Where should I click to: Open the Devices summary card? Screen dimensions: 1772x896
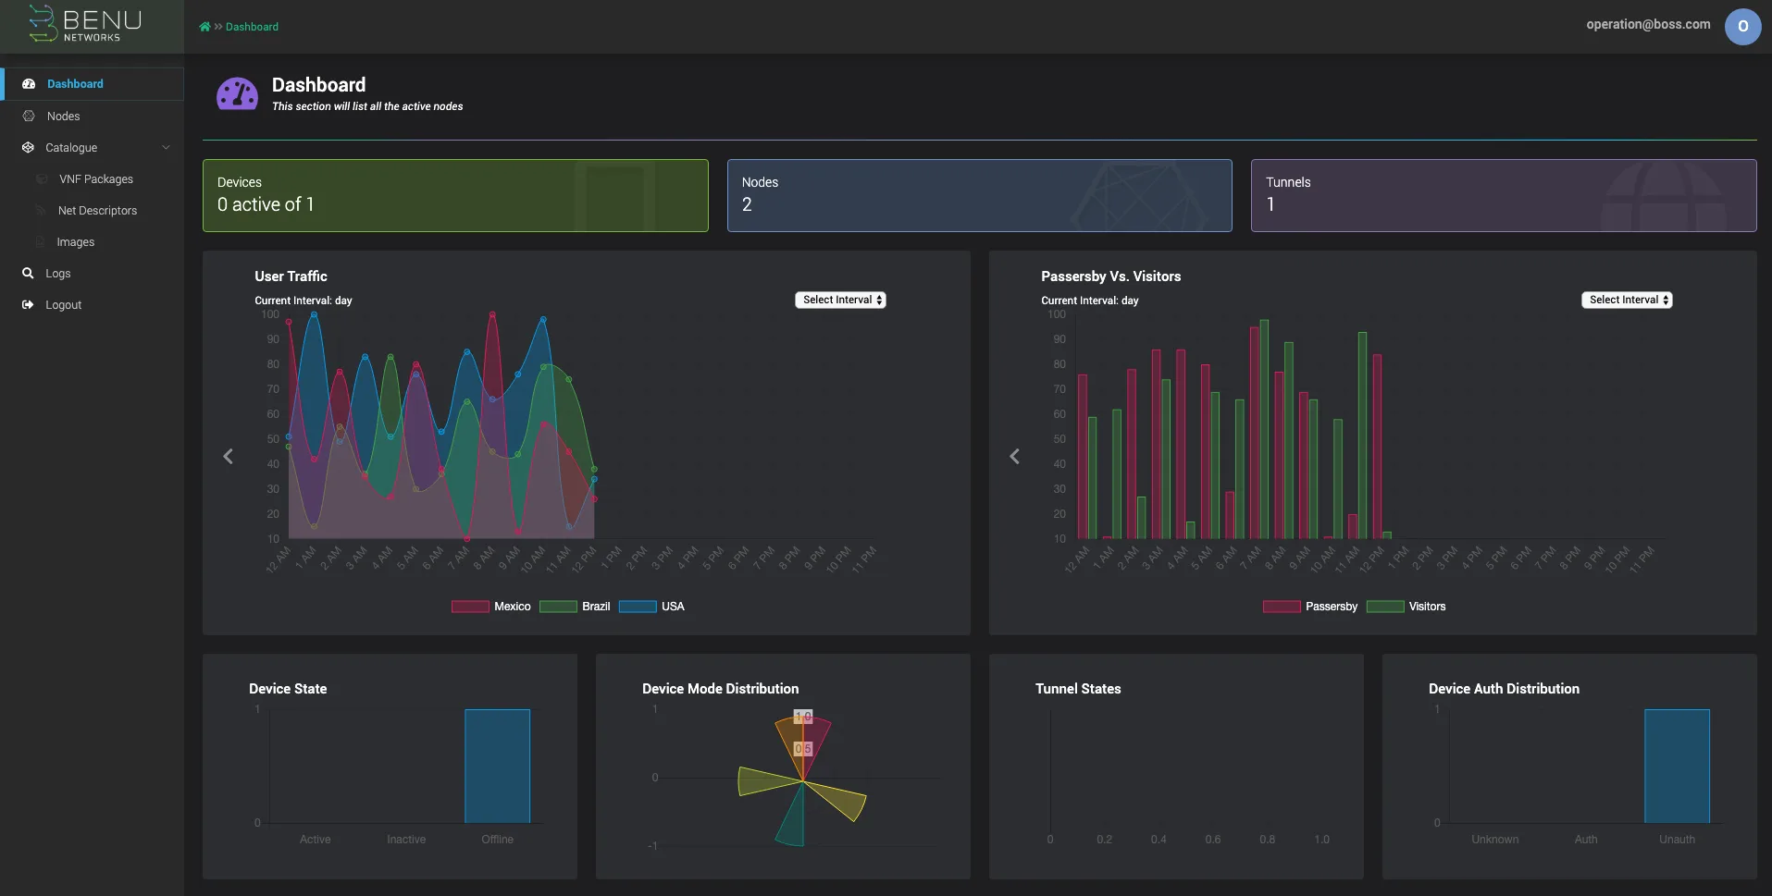click(x=455, y=195)
